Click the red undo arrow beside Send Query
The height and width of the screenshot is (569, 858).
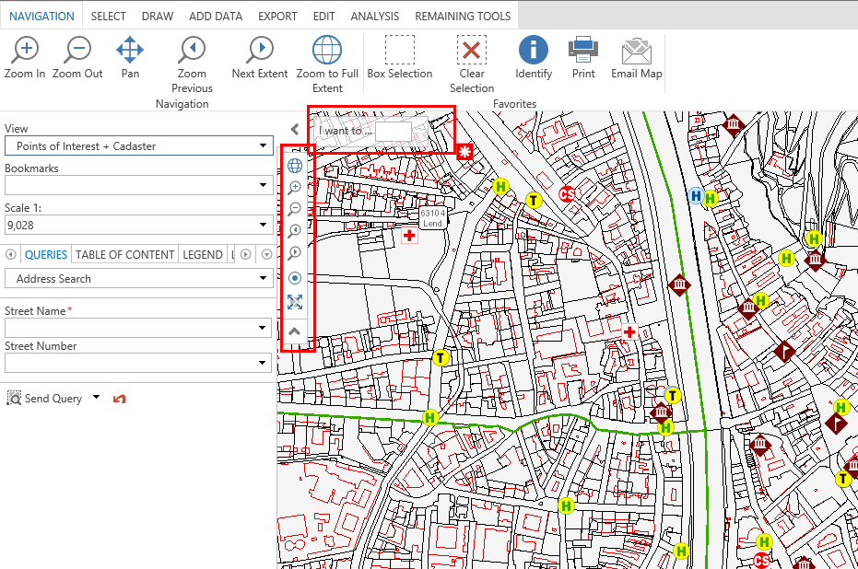click(x=119, y=398)
